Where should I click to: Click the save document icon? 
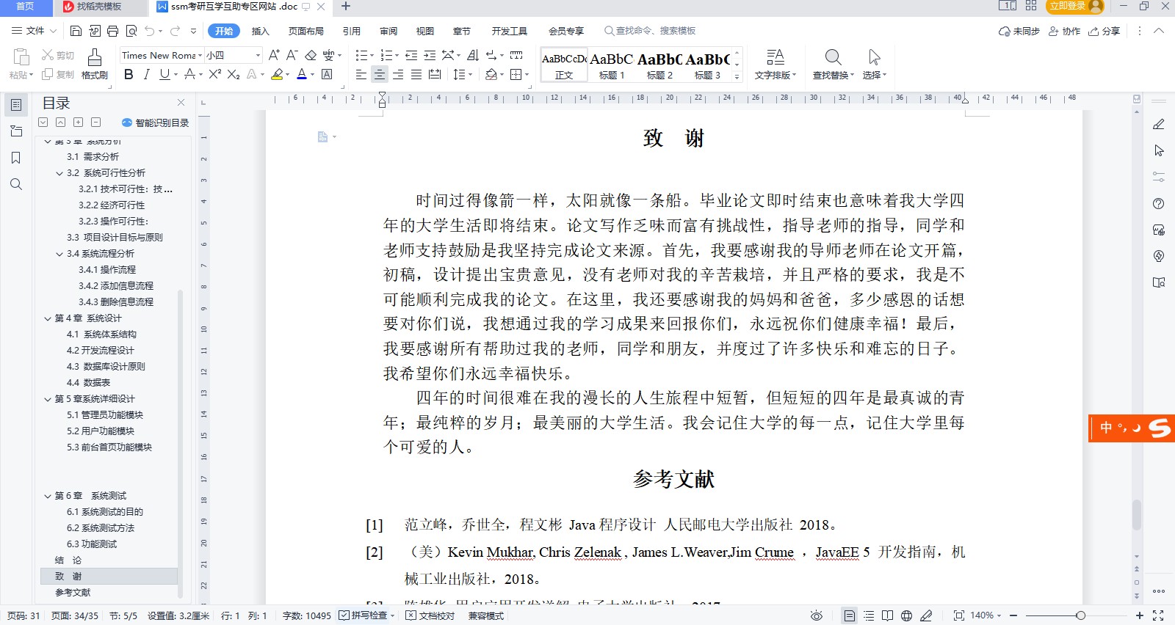point(76,31)
